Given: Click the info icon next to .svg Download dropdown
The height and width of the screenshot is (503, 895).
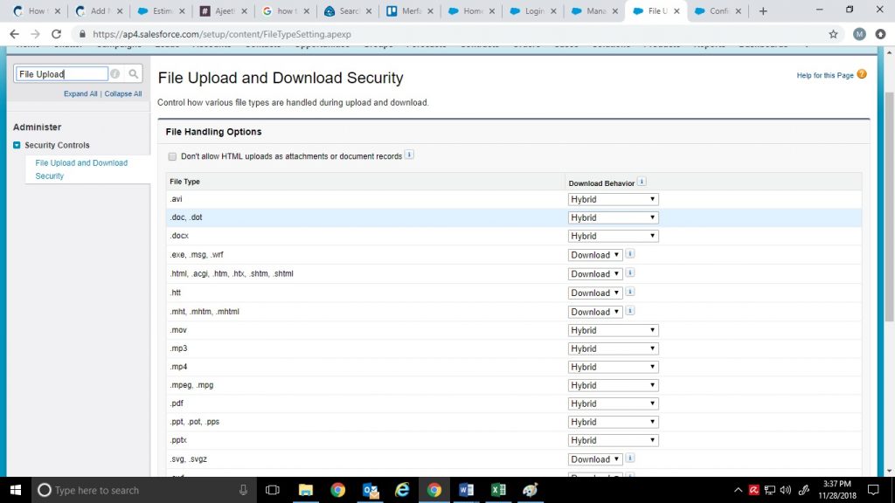Looking at the screenshot, I should pyautogui.click(x=630, y=458).
